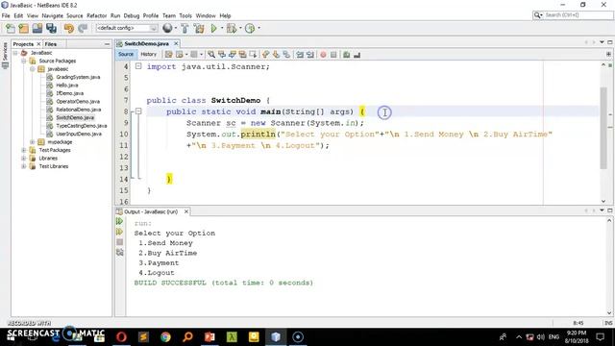
Task: Collapse the main method code fold at line 8
Action: click(138, 111)
